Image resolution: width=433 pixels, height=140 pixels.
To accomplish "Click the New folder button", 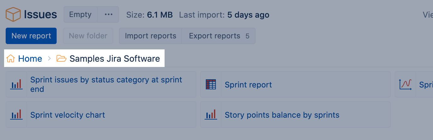I will pyautogui.click(x=88, y=36).
